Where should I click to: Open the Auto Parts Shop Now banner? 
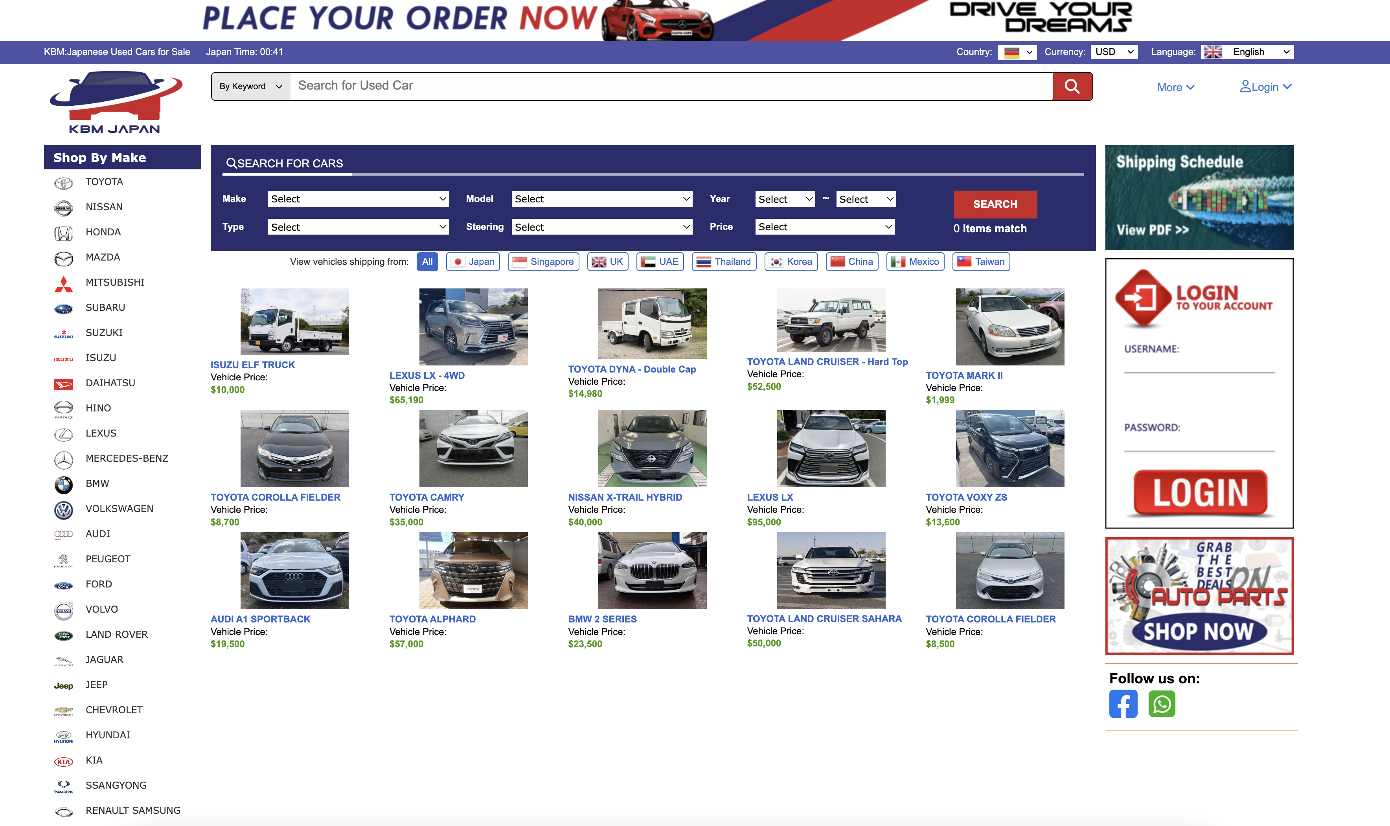pyautogui.click(x=1199, y=596)
